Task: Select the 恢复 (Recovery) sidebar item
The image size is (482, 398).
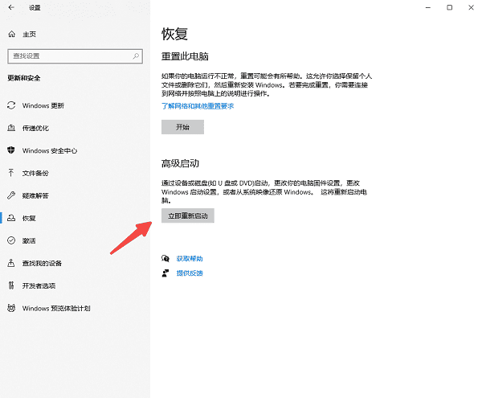Action: (x=28, y=218)
